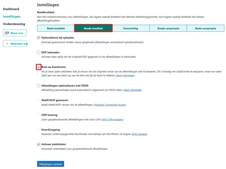Click the star icon on Waardeer ons
The image size is (226, 169).
click(7, 43)
